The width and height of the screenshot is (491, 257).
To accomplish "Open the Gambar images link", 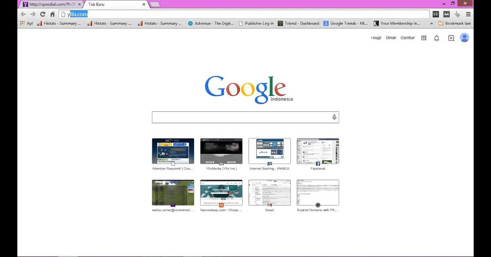I will pos(408,38).
